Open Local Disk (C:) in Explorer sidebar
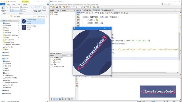Viewport: 182px width, 102px height. tap(9, 76)
